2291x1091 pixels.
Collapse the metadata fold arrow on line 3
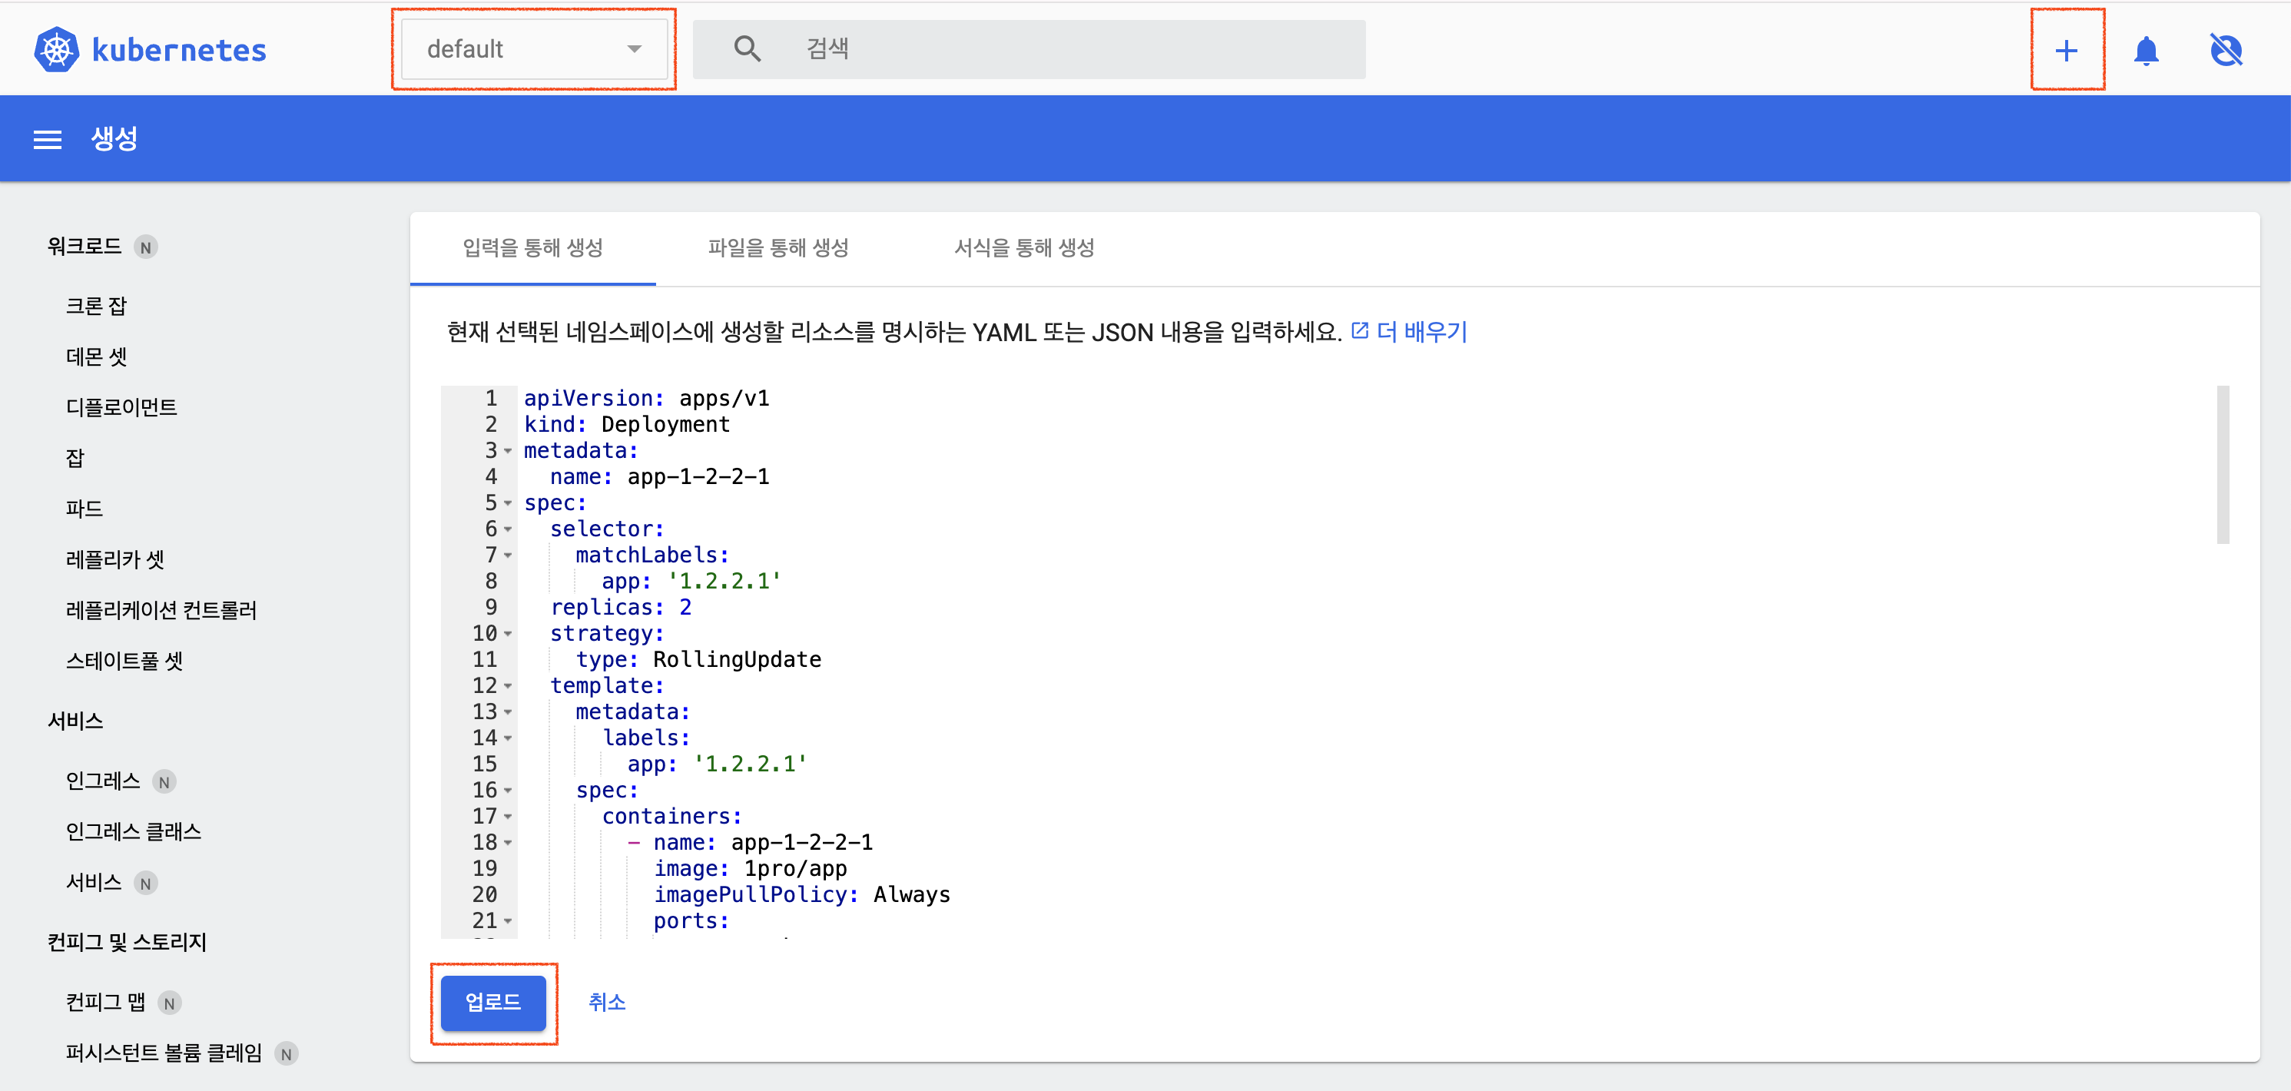click(x=508, y=451)
